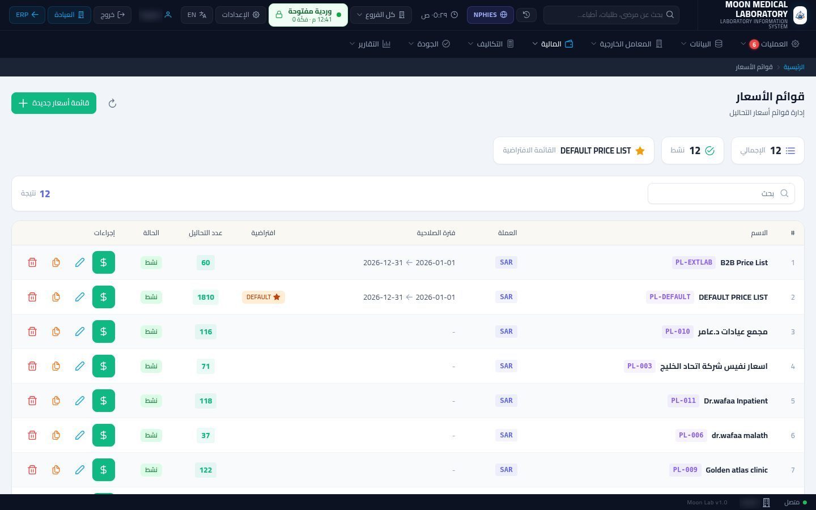Open the وردية مفتوحة shift indicator
816x510 pixels.
coord(308,15)
